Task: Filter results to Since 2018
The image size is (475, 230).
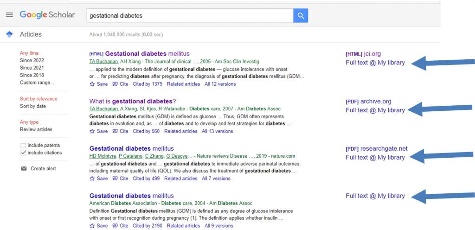Action: point(32,75)
